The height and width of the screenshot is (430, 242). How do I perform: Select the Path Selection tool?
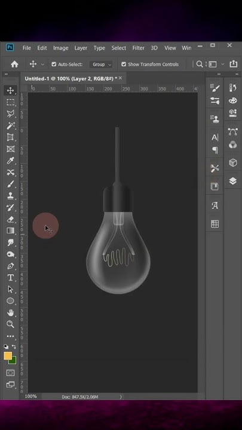[x=10, y=289]
